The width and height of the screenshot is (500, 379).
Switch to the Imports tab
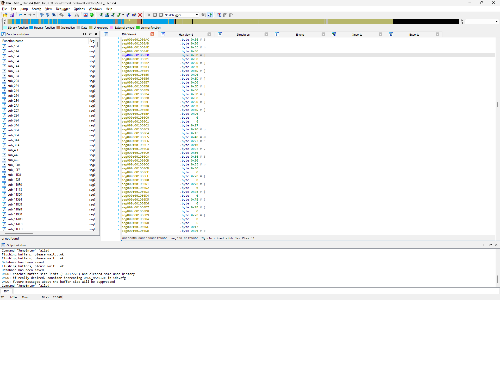click(357, 34)
